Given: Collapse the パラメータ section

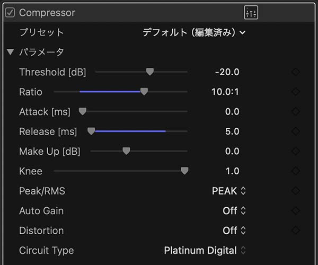Looking at the screenshot, I should (10, 52).
